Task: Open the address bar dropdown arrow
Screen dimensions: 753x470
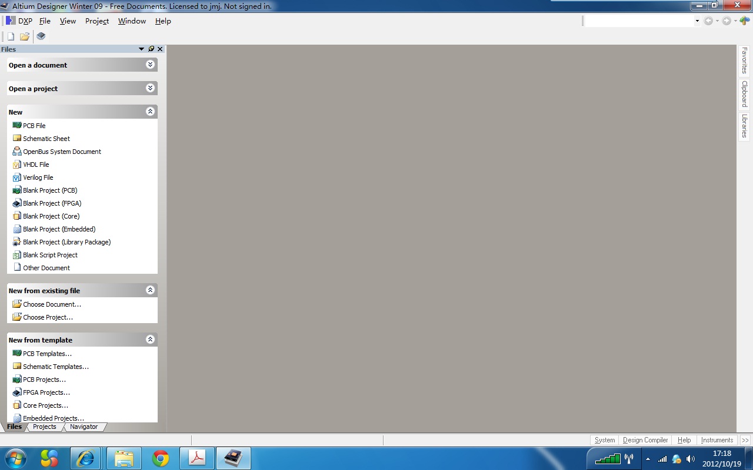Action: [697, 21]
